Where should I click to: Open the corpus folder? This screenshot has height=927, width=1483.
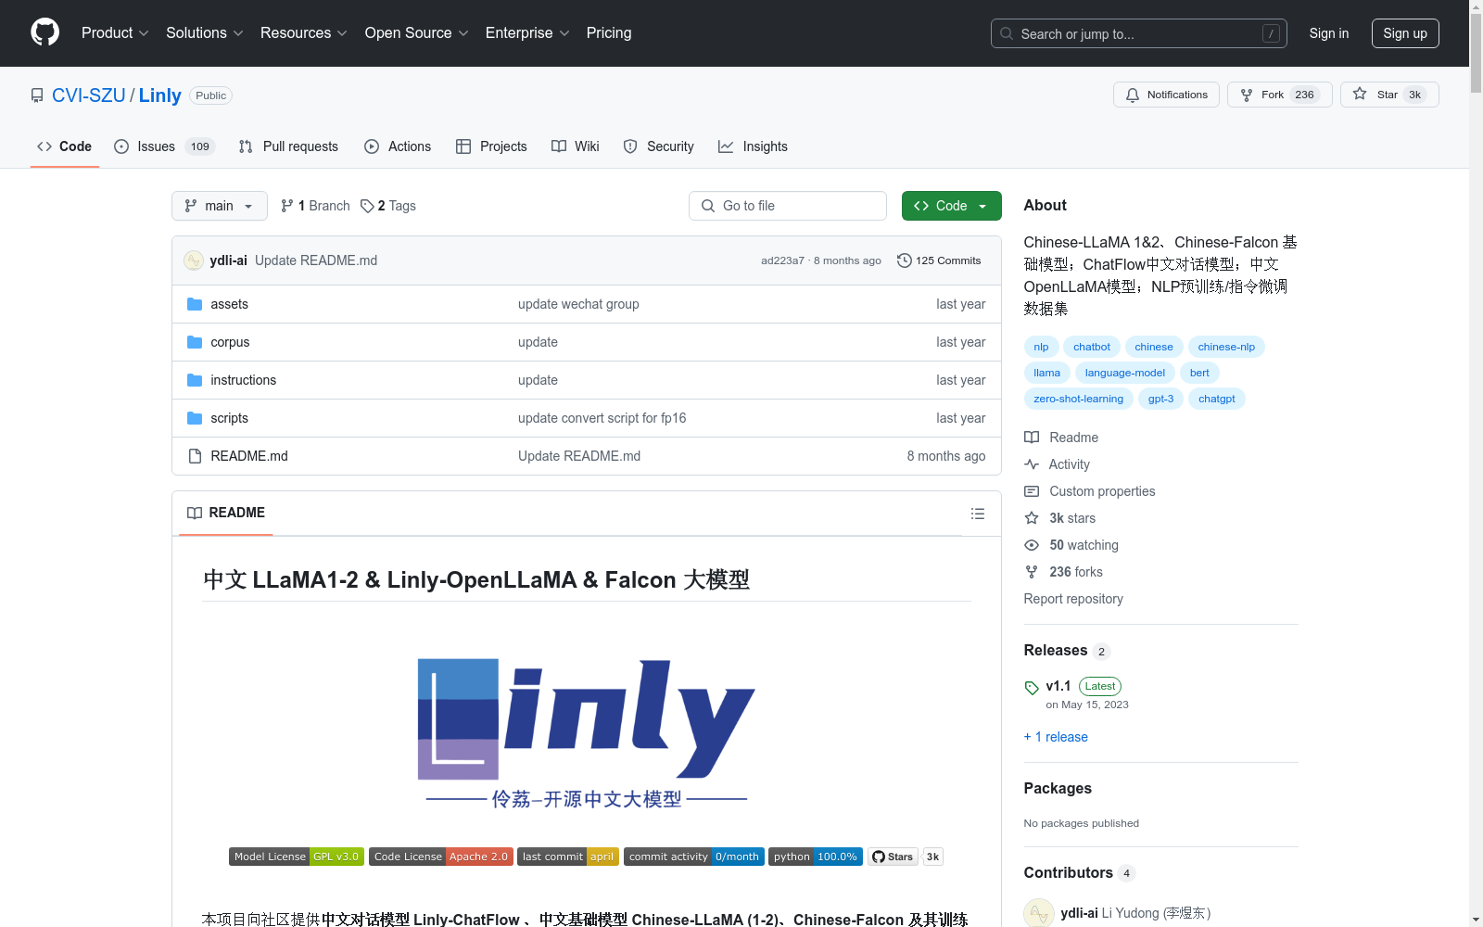click(x=230, y=342)
